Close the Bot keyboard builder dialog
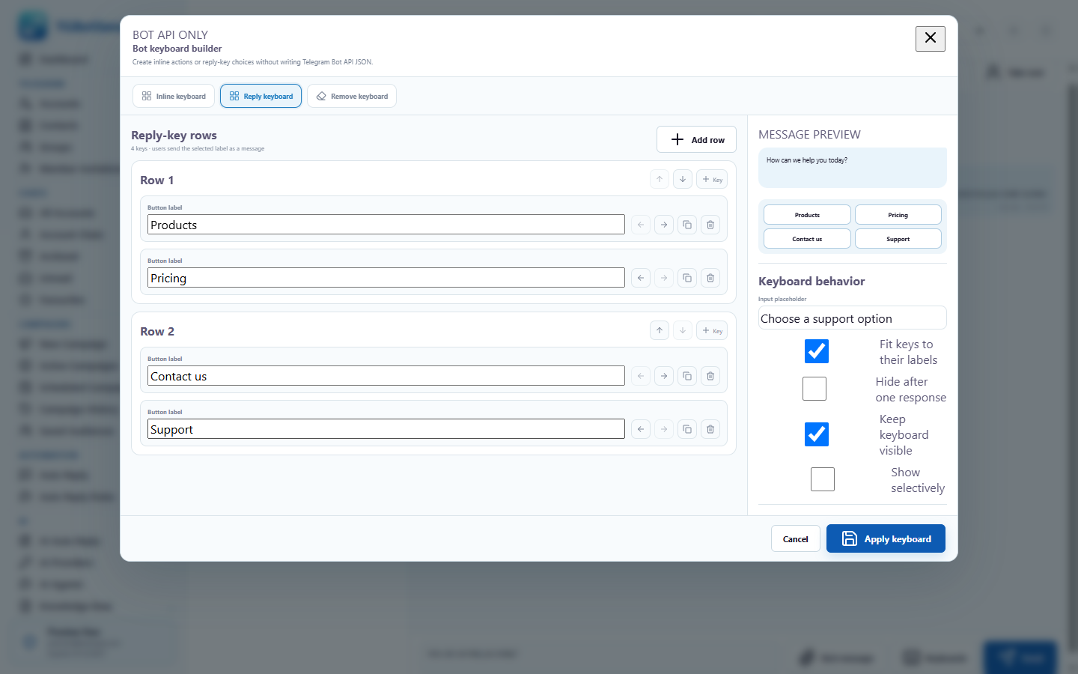This screenshot has height=674, width=1078. pos(931,38)
